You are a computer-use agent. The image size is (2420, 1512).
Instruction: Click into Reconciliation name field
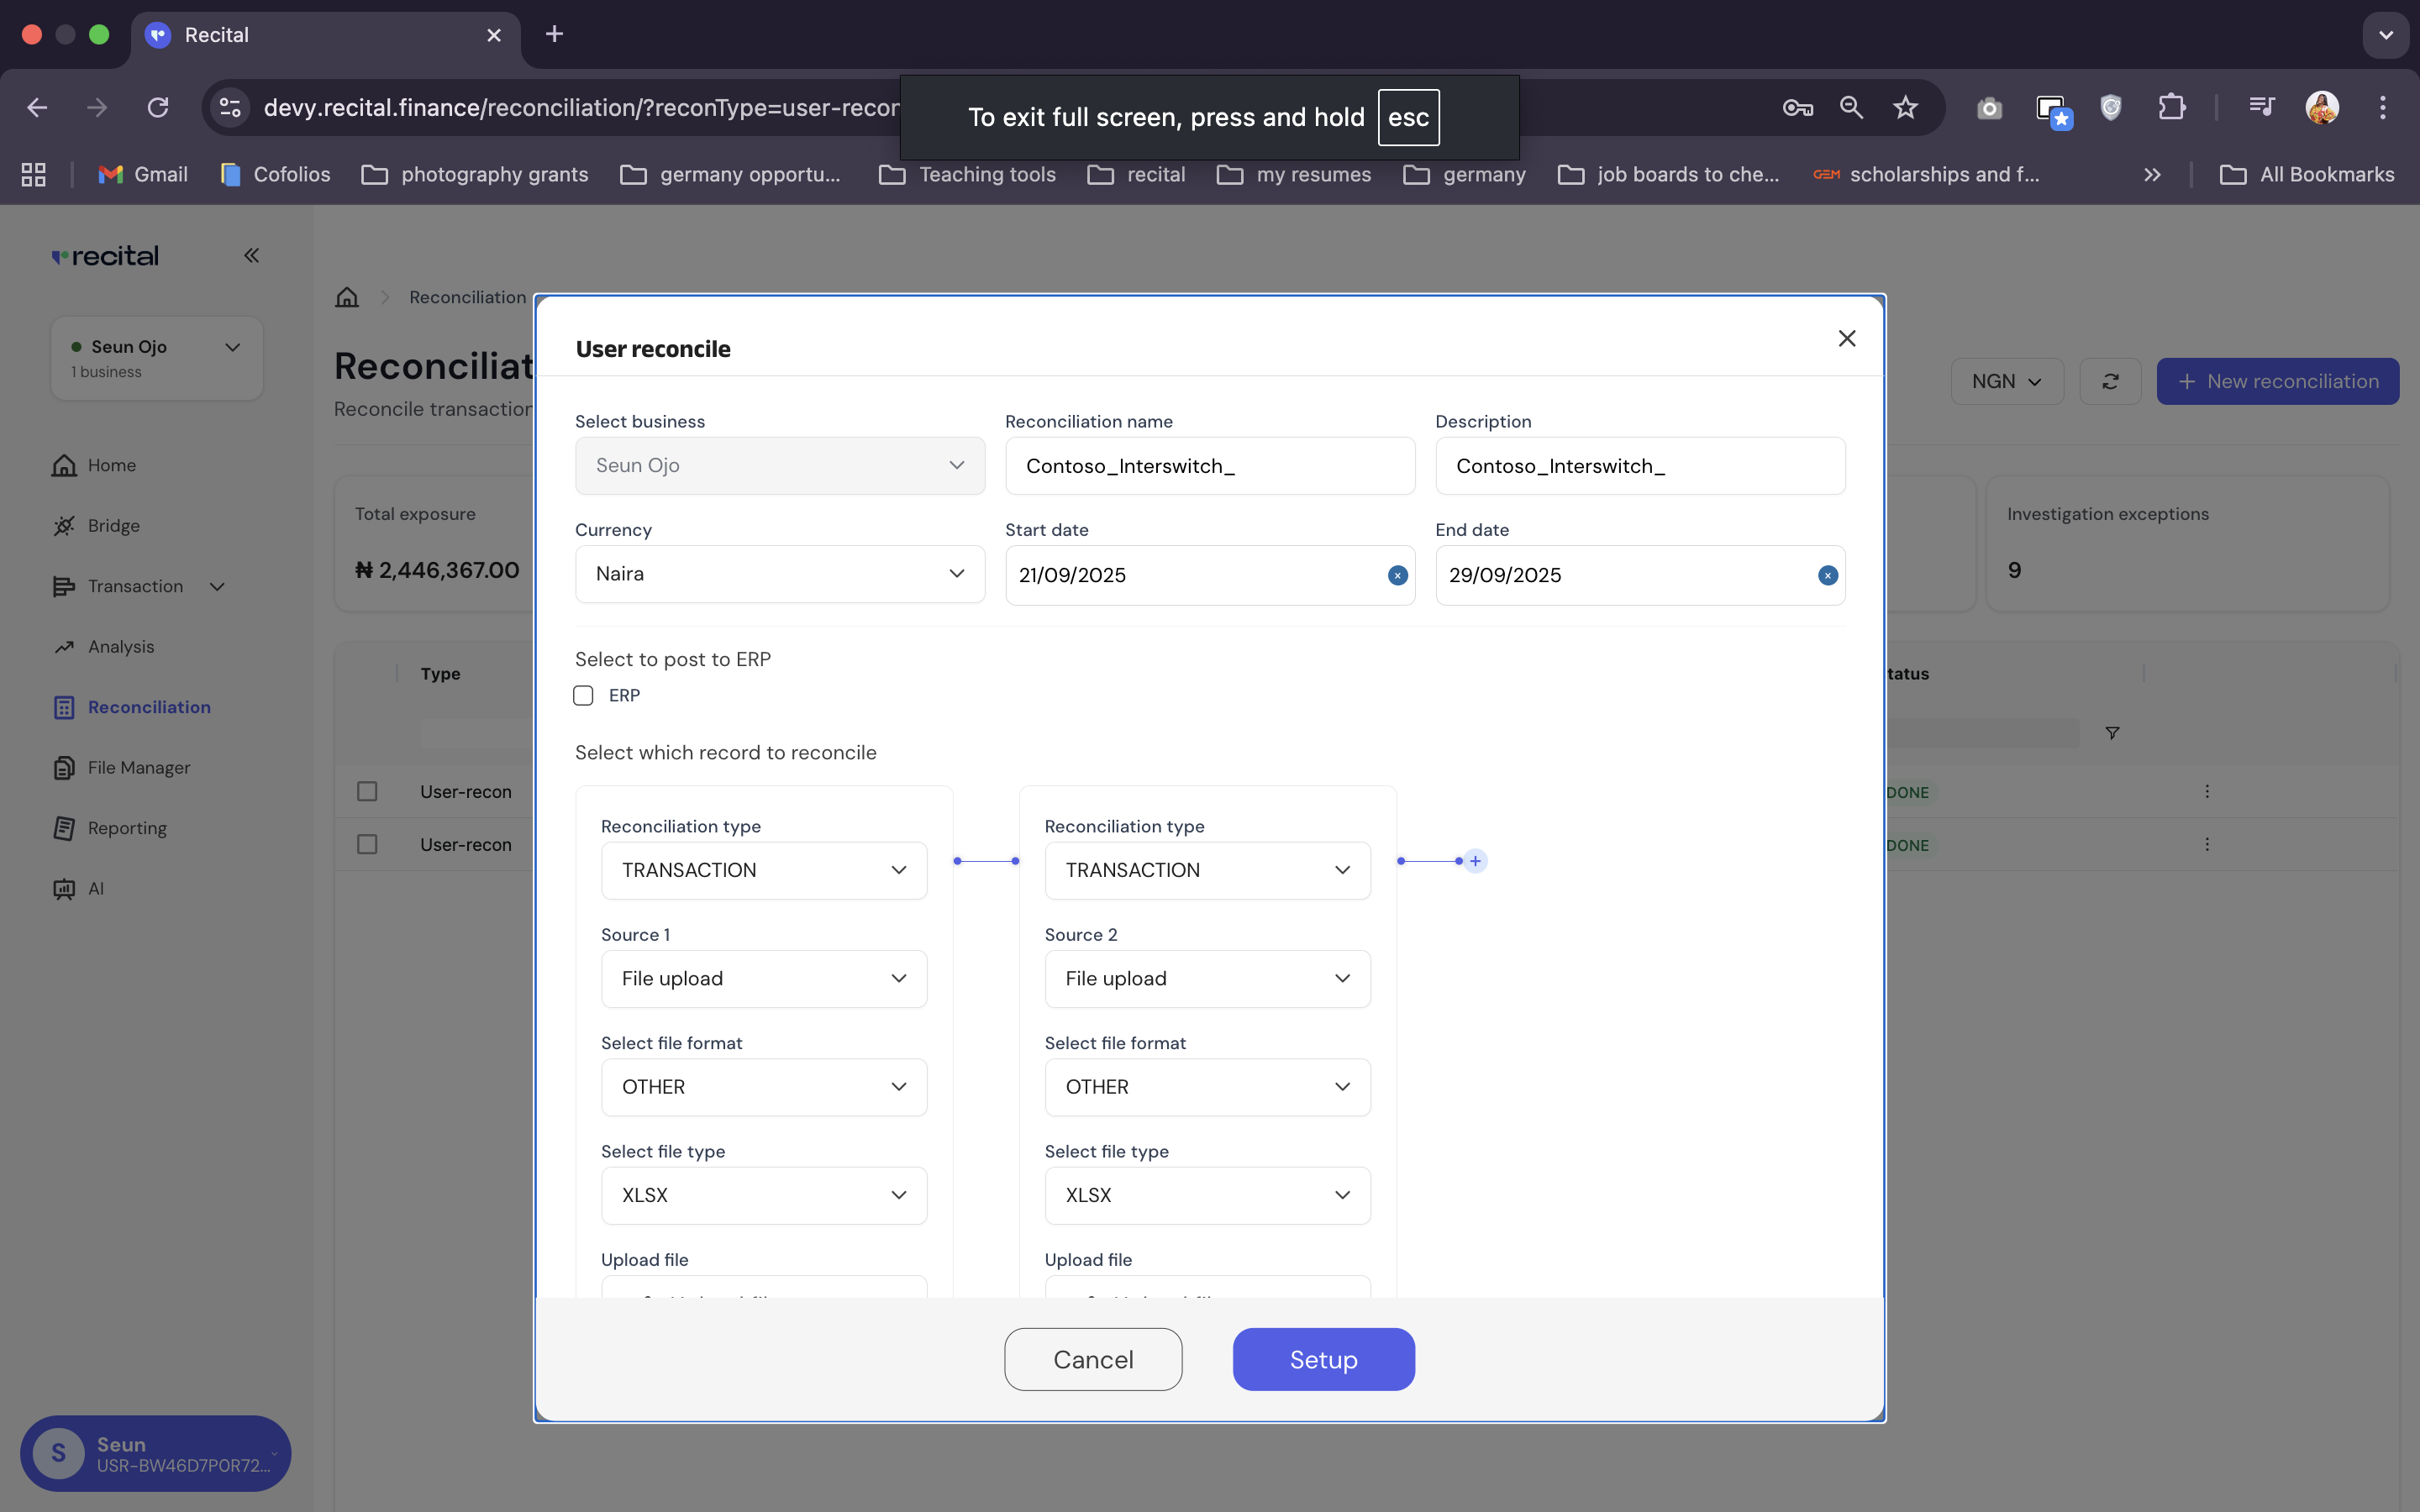[1209, 466]
